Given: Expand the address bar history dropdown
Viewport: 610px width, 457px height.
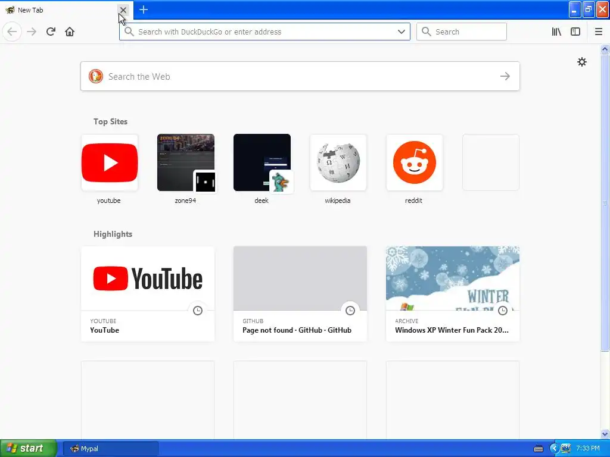Looking at the screenshot, I should [x=402, y=32].
